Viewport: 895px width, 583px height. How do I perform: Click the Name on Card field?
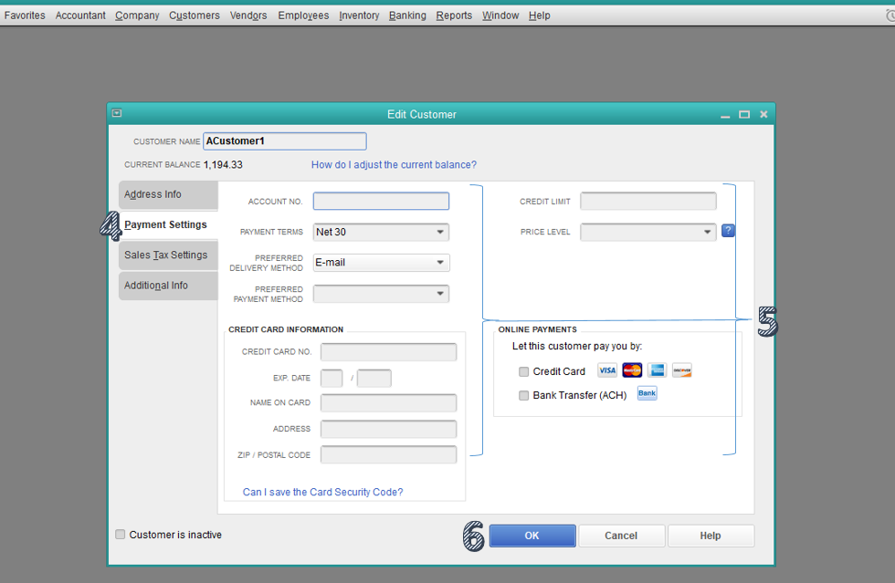pos(389,402)
